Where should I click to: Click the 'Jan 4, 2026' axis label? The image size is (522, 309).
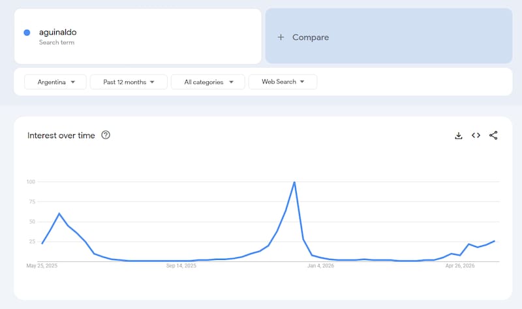[x=320, y=266]
